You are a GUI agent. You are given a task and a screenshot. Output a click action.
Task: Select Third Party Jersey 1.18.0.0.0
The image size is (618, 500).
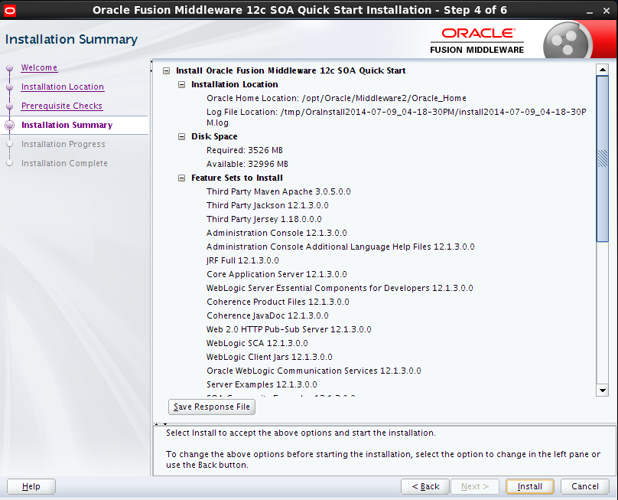tap(264, 220)
